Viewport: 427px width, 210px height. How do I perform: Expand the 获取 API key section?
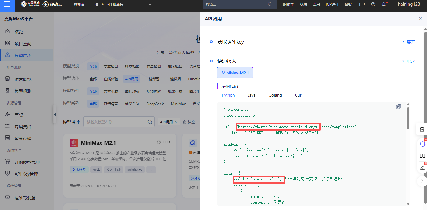tap(409, 42)
